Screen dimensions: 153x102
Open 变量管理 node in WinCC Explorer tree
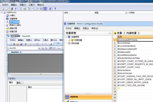pos(13,19)
